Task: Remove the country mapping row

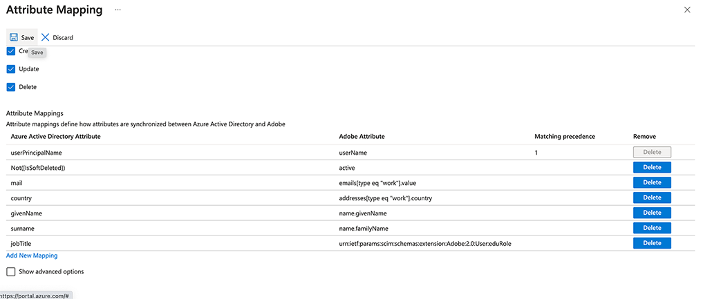Action: [x=652, y=197]
